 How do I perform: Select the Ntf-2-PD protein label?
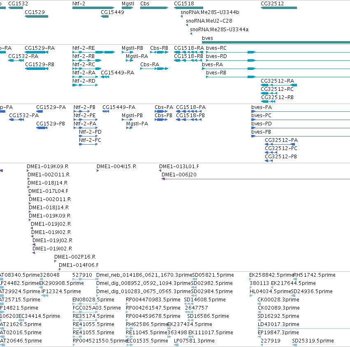(x=90, y=132)
